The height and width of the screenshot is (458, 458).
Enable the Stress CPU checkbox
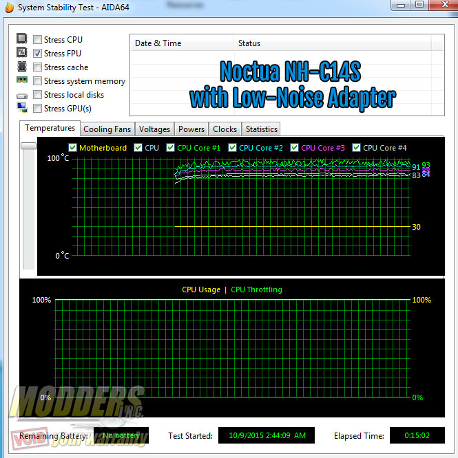(x=37, y=39)
